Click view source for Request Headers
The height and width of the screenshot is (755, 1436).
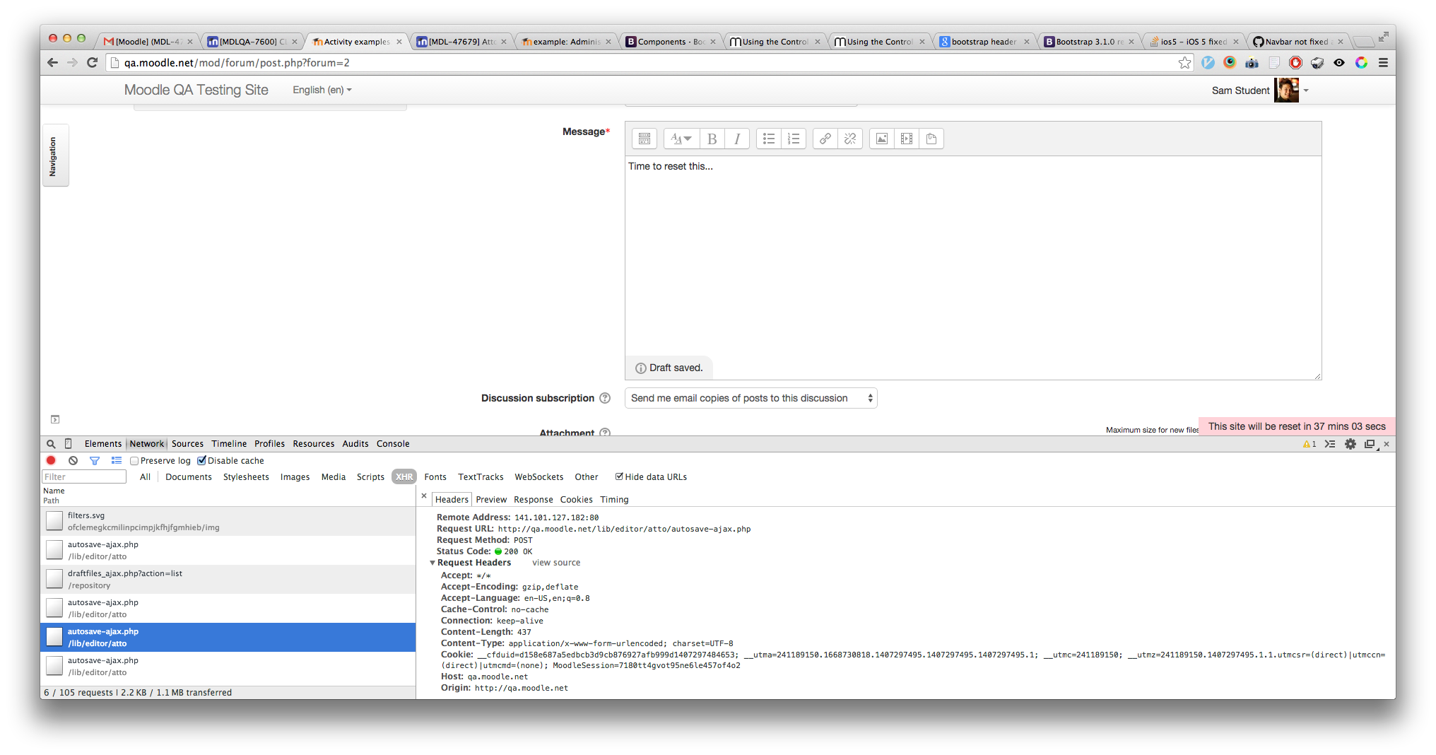[x=556, y=563]
